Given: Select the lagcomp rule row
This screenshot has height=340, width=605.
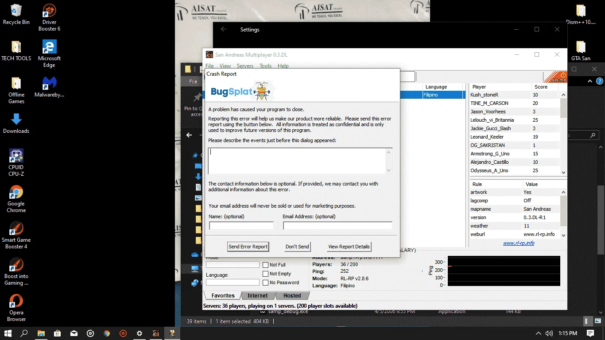Looking at the screenshot, I should pos(514,201).
